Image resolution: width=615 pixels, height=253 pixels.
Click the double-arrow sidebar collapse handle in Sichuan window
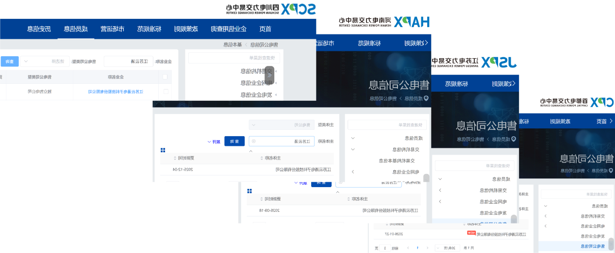[x=269, y=76]
